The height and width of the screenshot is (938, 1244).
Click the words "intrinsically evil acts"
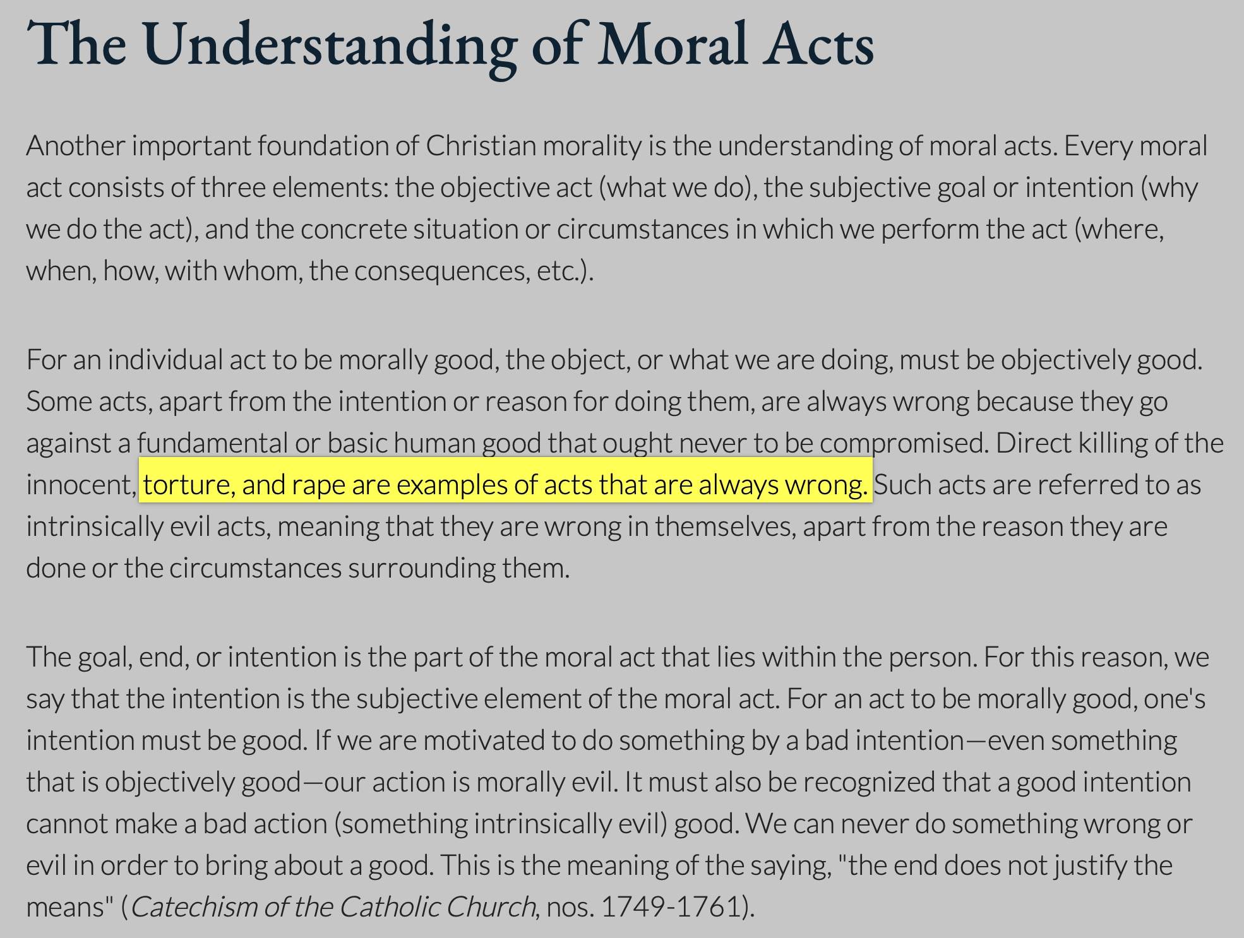(148, 526)
